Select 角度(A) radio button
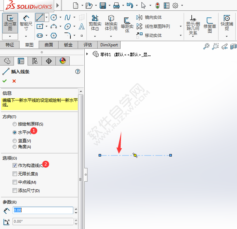The height and width of the screenshot is (229, 237). click(15, 147)
